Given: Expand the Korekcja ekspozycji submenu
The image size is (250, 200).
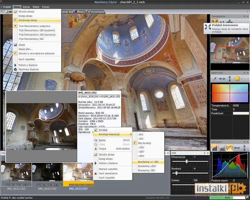Looking at the screenshot, I should tap(112, 134).
